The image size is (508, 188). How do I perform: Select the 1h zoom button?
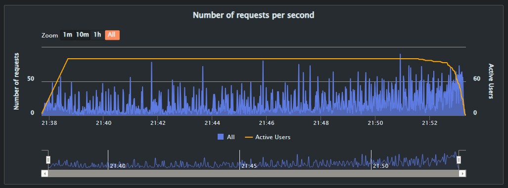tap(97, 35)
